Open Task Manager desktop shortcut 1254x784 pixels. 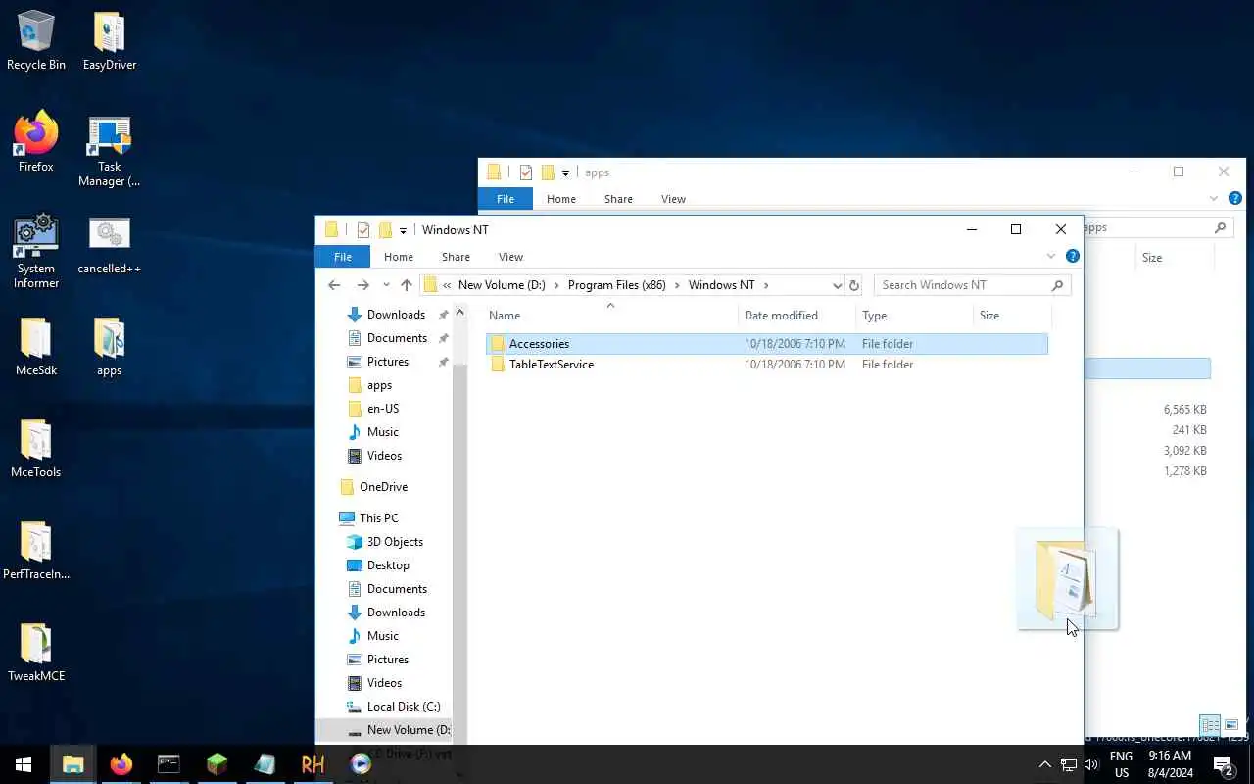point(110,149)
